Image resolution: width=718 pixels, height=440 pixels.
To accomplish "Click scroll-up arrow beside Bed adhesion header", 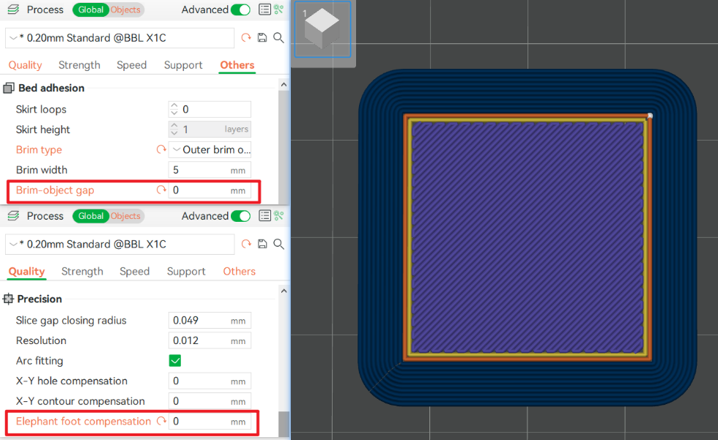I will coord(284,85).
